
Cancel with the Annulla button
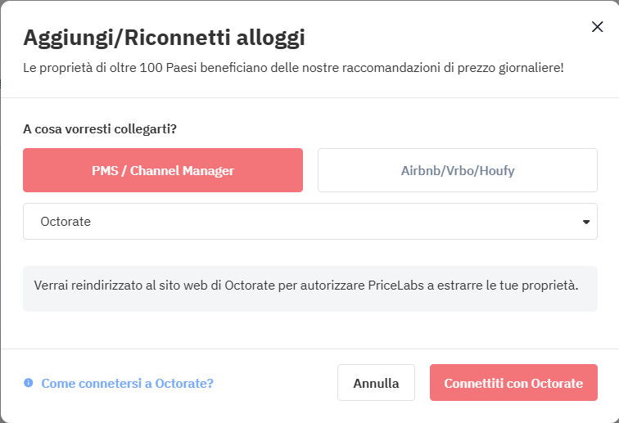point(376,382)
